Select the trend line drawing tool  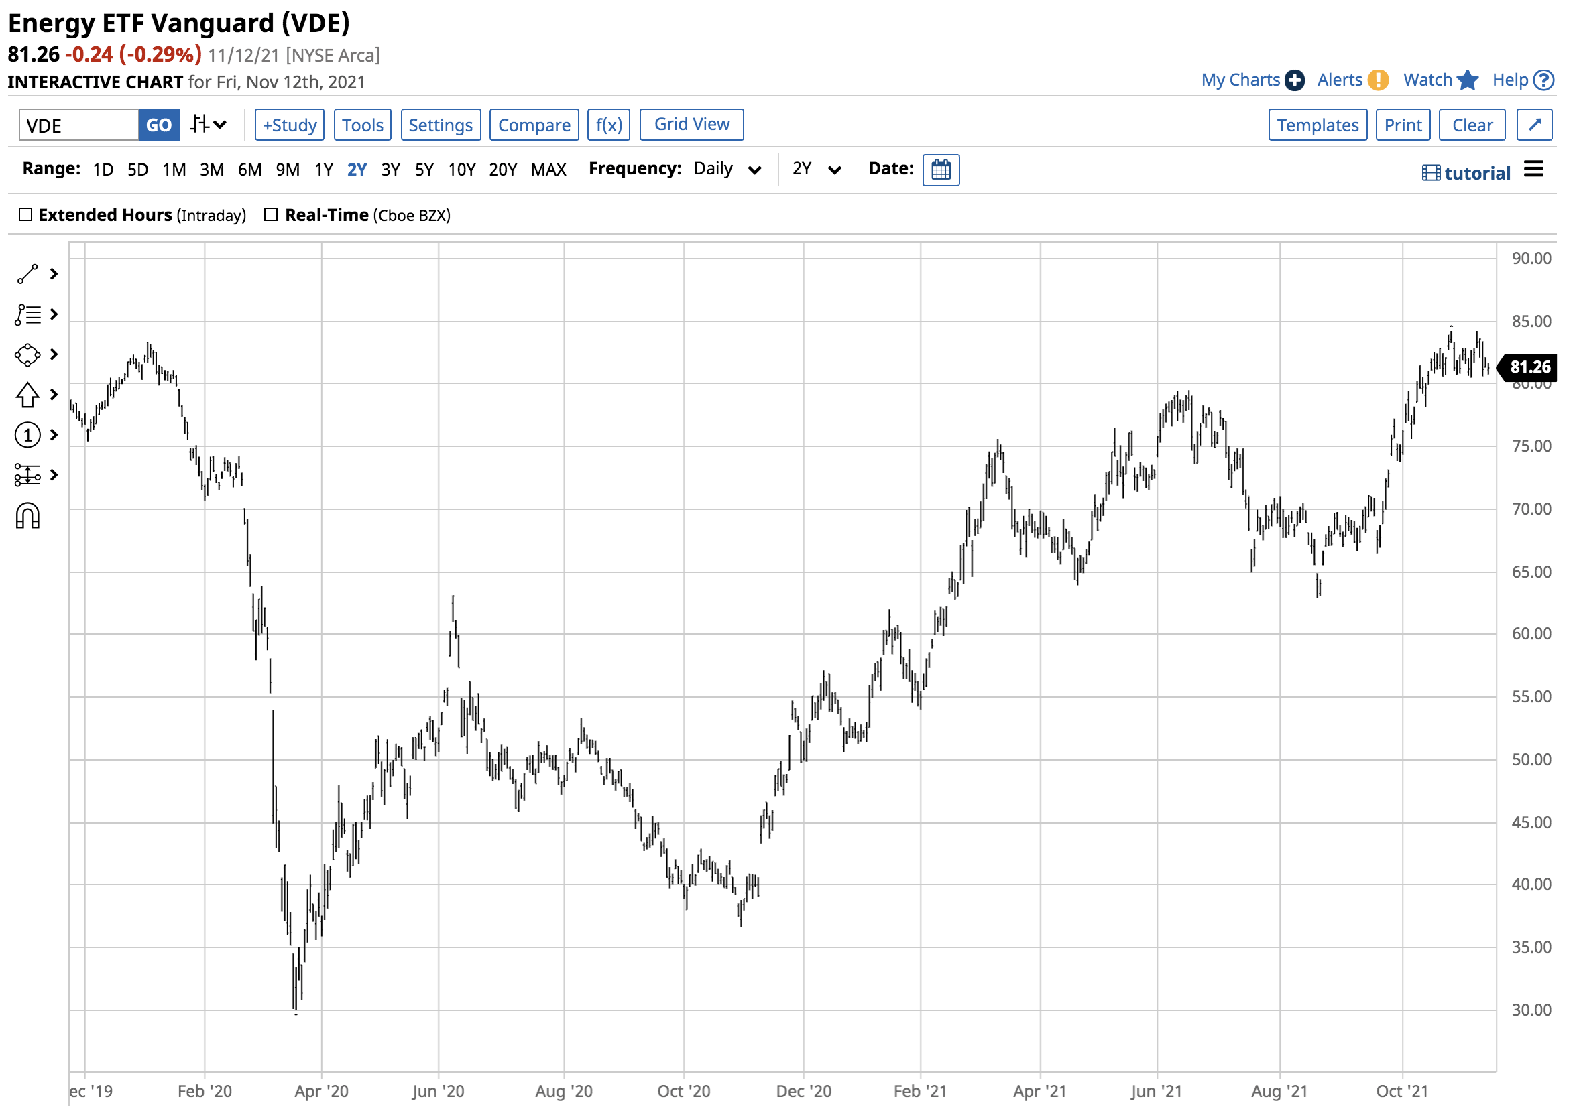click(27, 275)
